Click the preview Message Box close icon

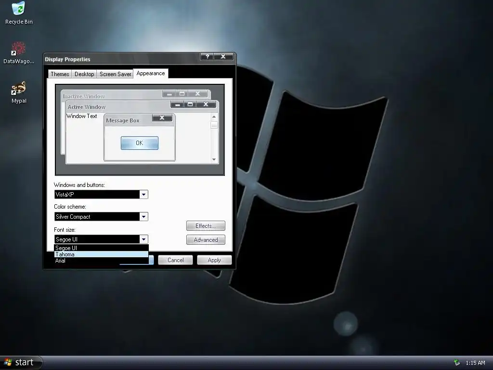tap(162, 118)
